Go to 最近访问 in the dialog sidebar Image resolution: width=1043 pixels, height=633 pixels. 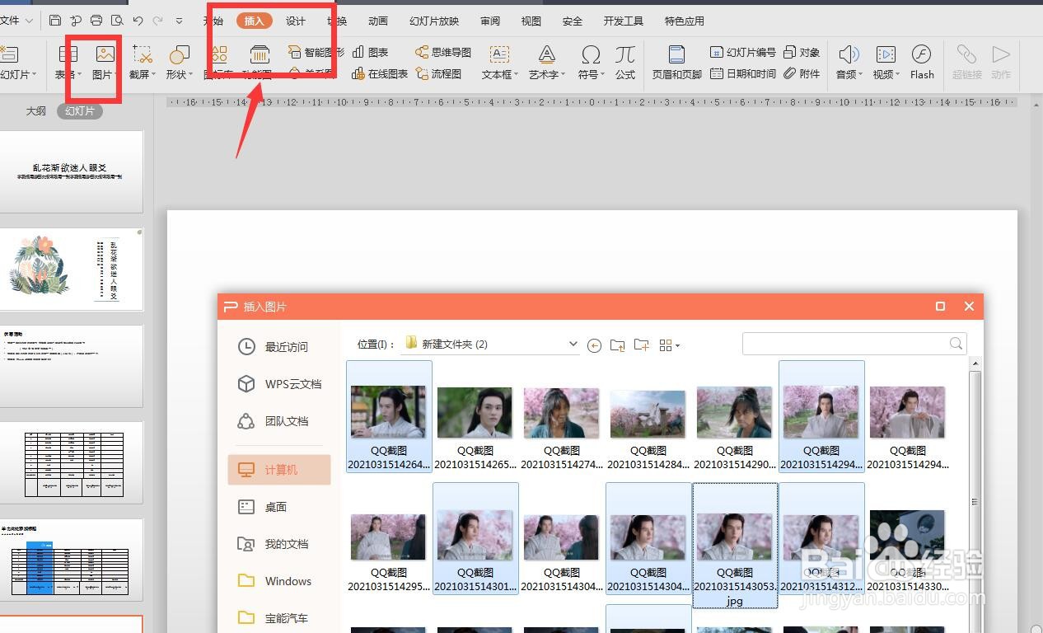279,347
